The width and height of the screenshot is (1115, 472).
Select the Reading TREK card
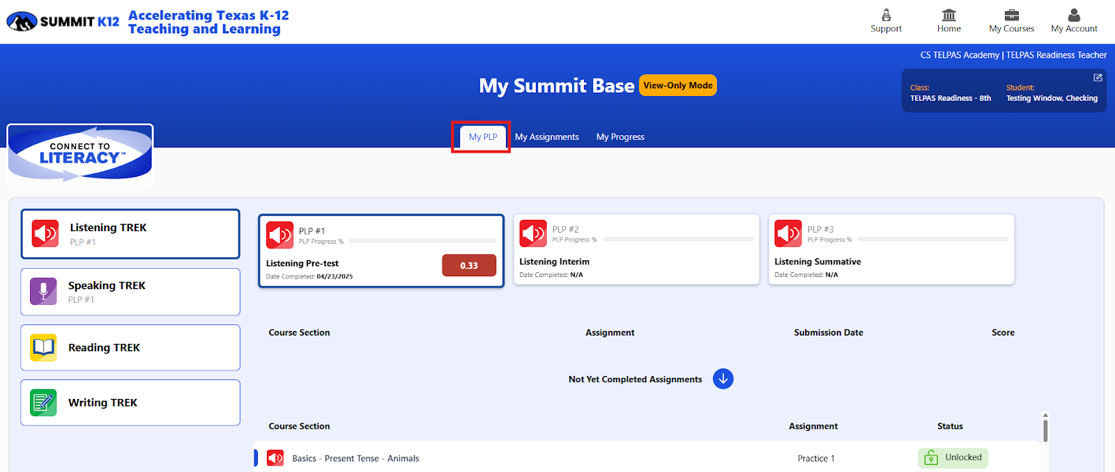click(130, 347)
